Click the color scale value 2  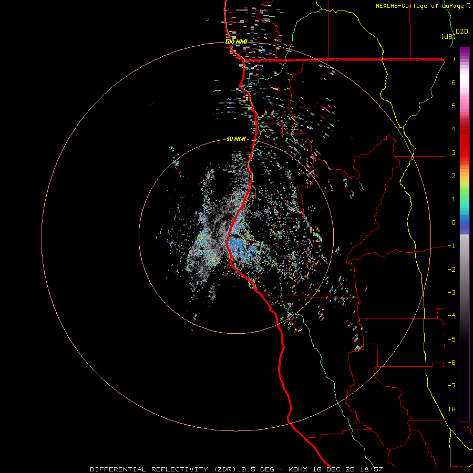(454, 176)
